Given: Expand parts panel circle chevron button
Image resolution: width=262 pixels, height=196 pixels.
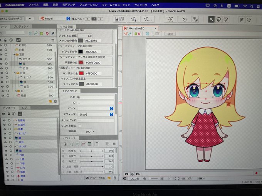Looking at the screenshot, I should point(11,40).
